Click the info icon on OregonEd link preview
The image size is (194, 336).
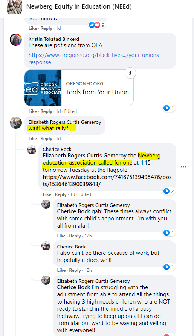point(130,73)
